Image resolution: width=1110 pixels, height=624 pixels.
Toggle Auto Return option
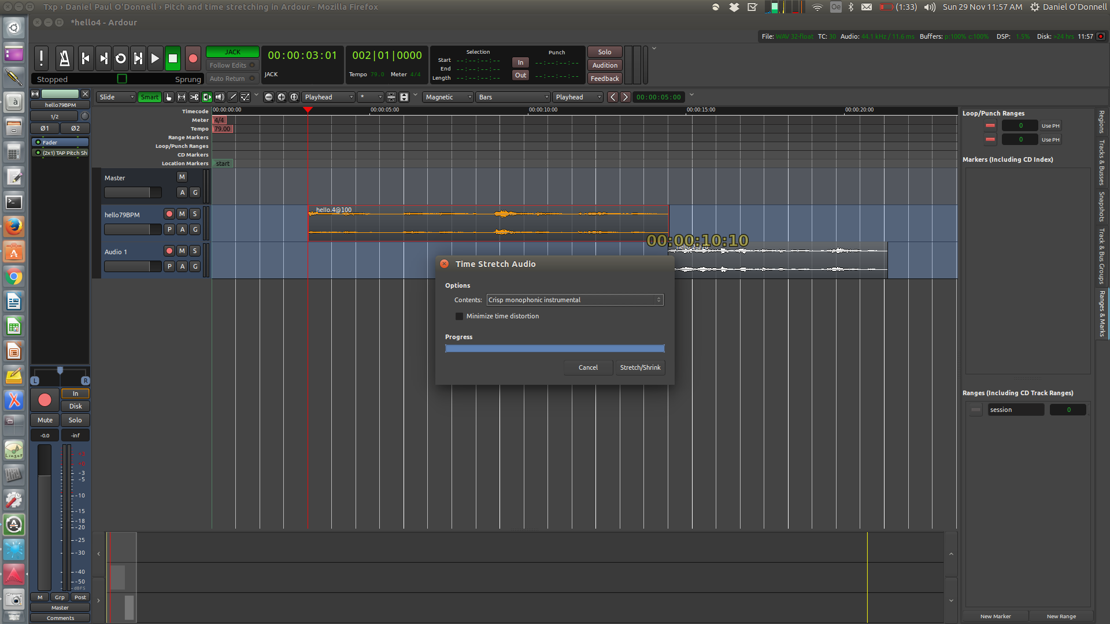pyautogui.click(x=232, y=79)
